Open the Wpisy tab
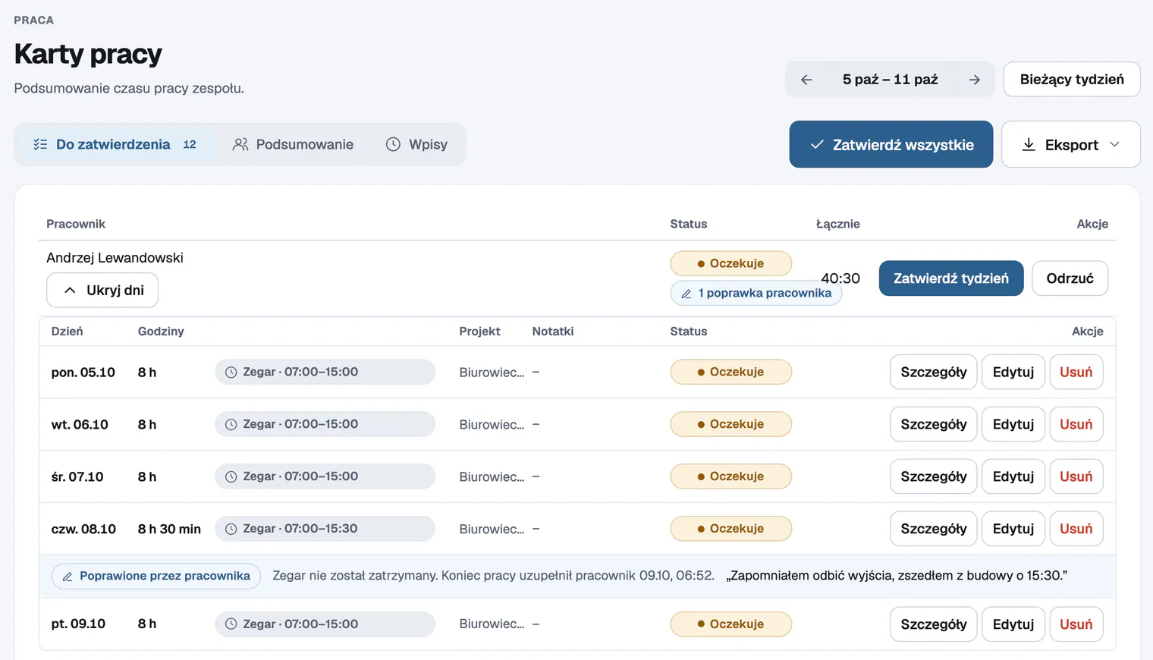Screen dimensions: 1153x660 coord(416,144)
